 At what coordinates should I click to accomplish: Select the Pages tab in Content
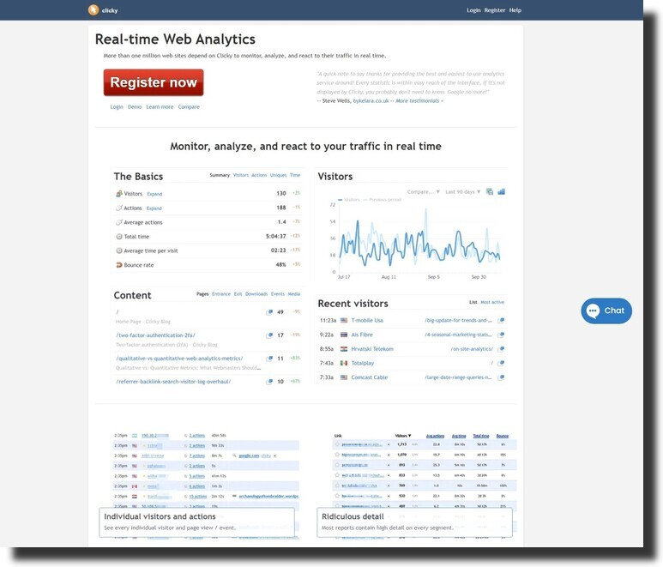tap(202, 294)
